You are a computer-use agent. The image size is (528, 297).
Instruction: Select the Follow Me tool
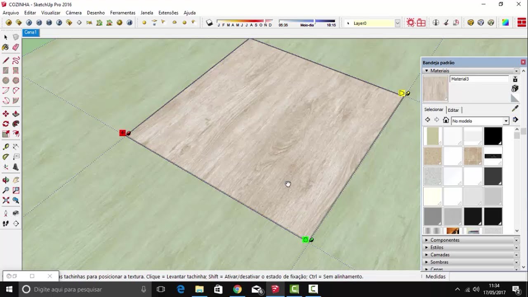16,124
